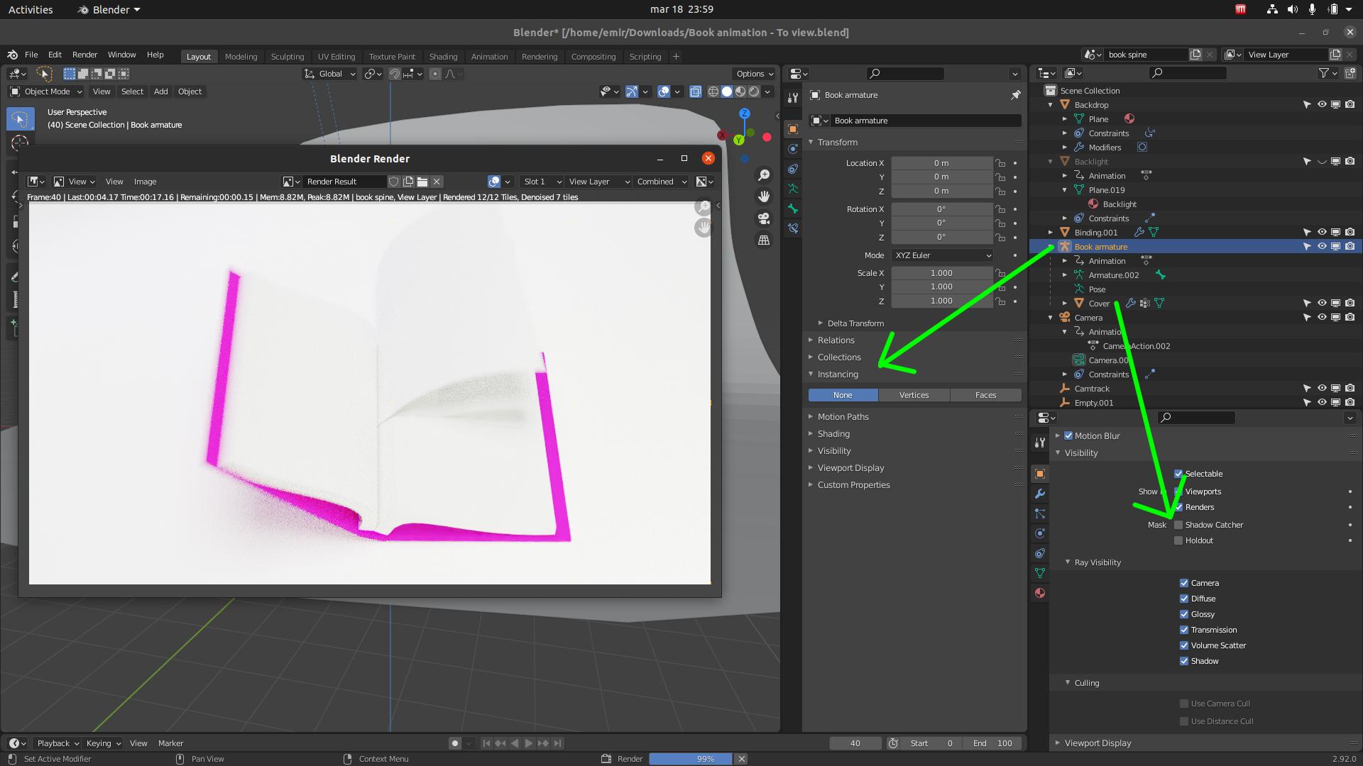Click the Shading tab in top menu
1363x766 pixels.
coord(443,56)
